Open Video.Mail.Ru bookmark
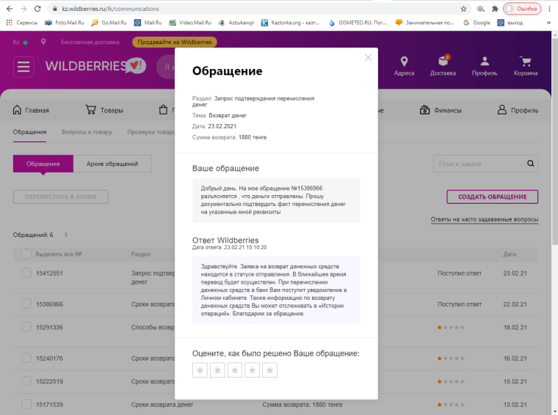 pos(190,23)
